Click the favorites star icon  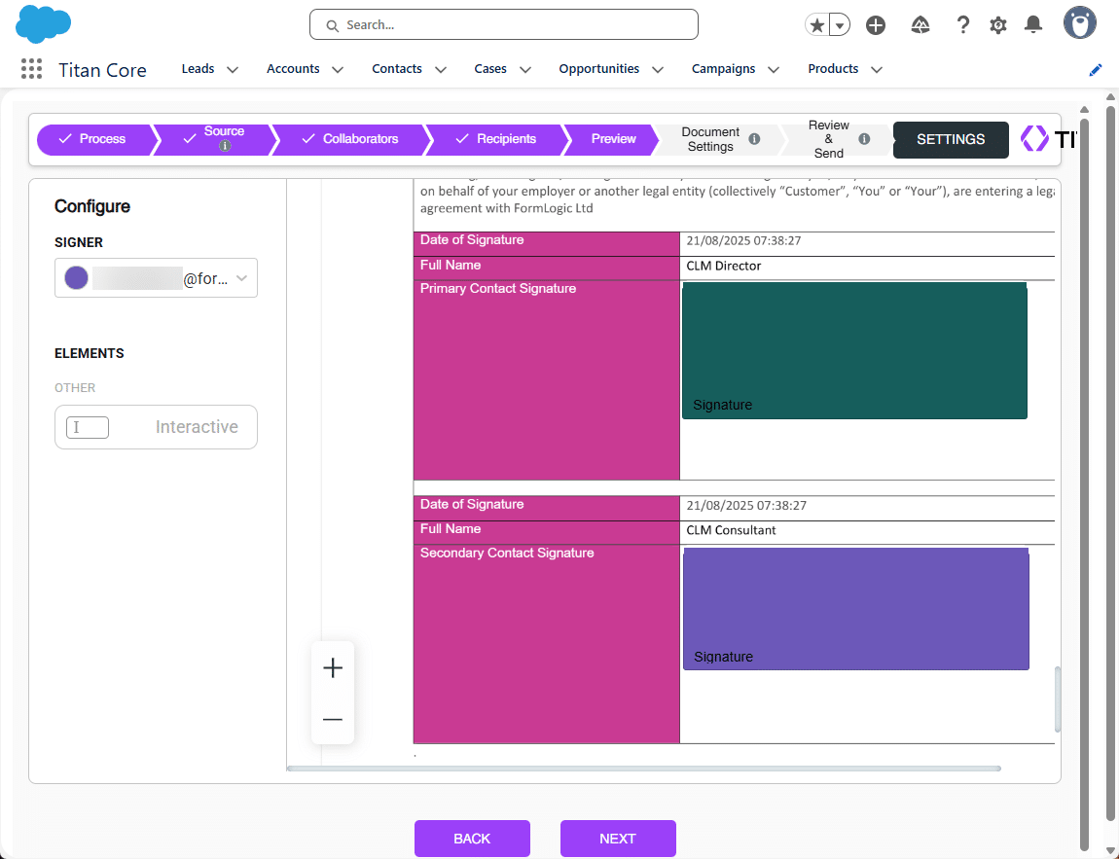tap(816, 24)
